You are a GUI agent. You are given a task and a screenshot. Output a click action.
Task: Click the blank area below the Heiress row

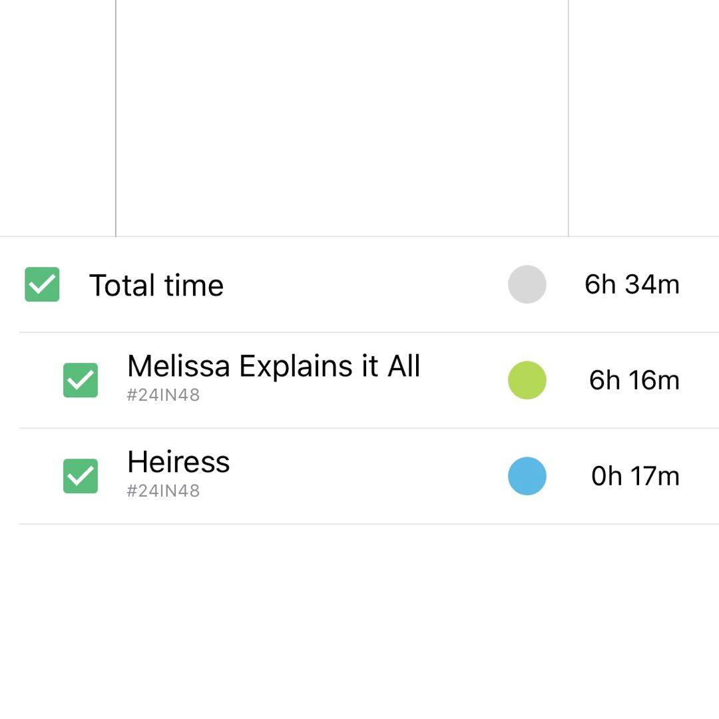pos(359,619)
